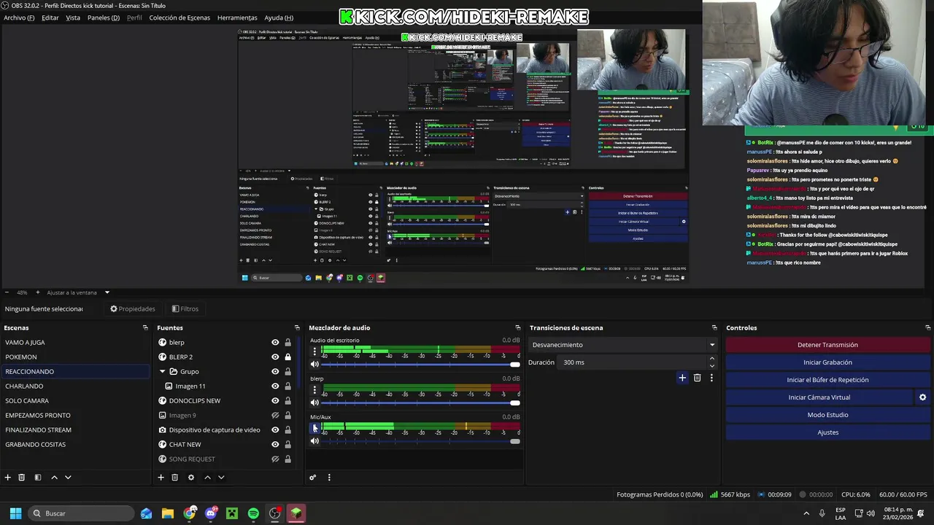Click Iniciar Grabación button

click(827, 362)
